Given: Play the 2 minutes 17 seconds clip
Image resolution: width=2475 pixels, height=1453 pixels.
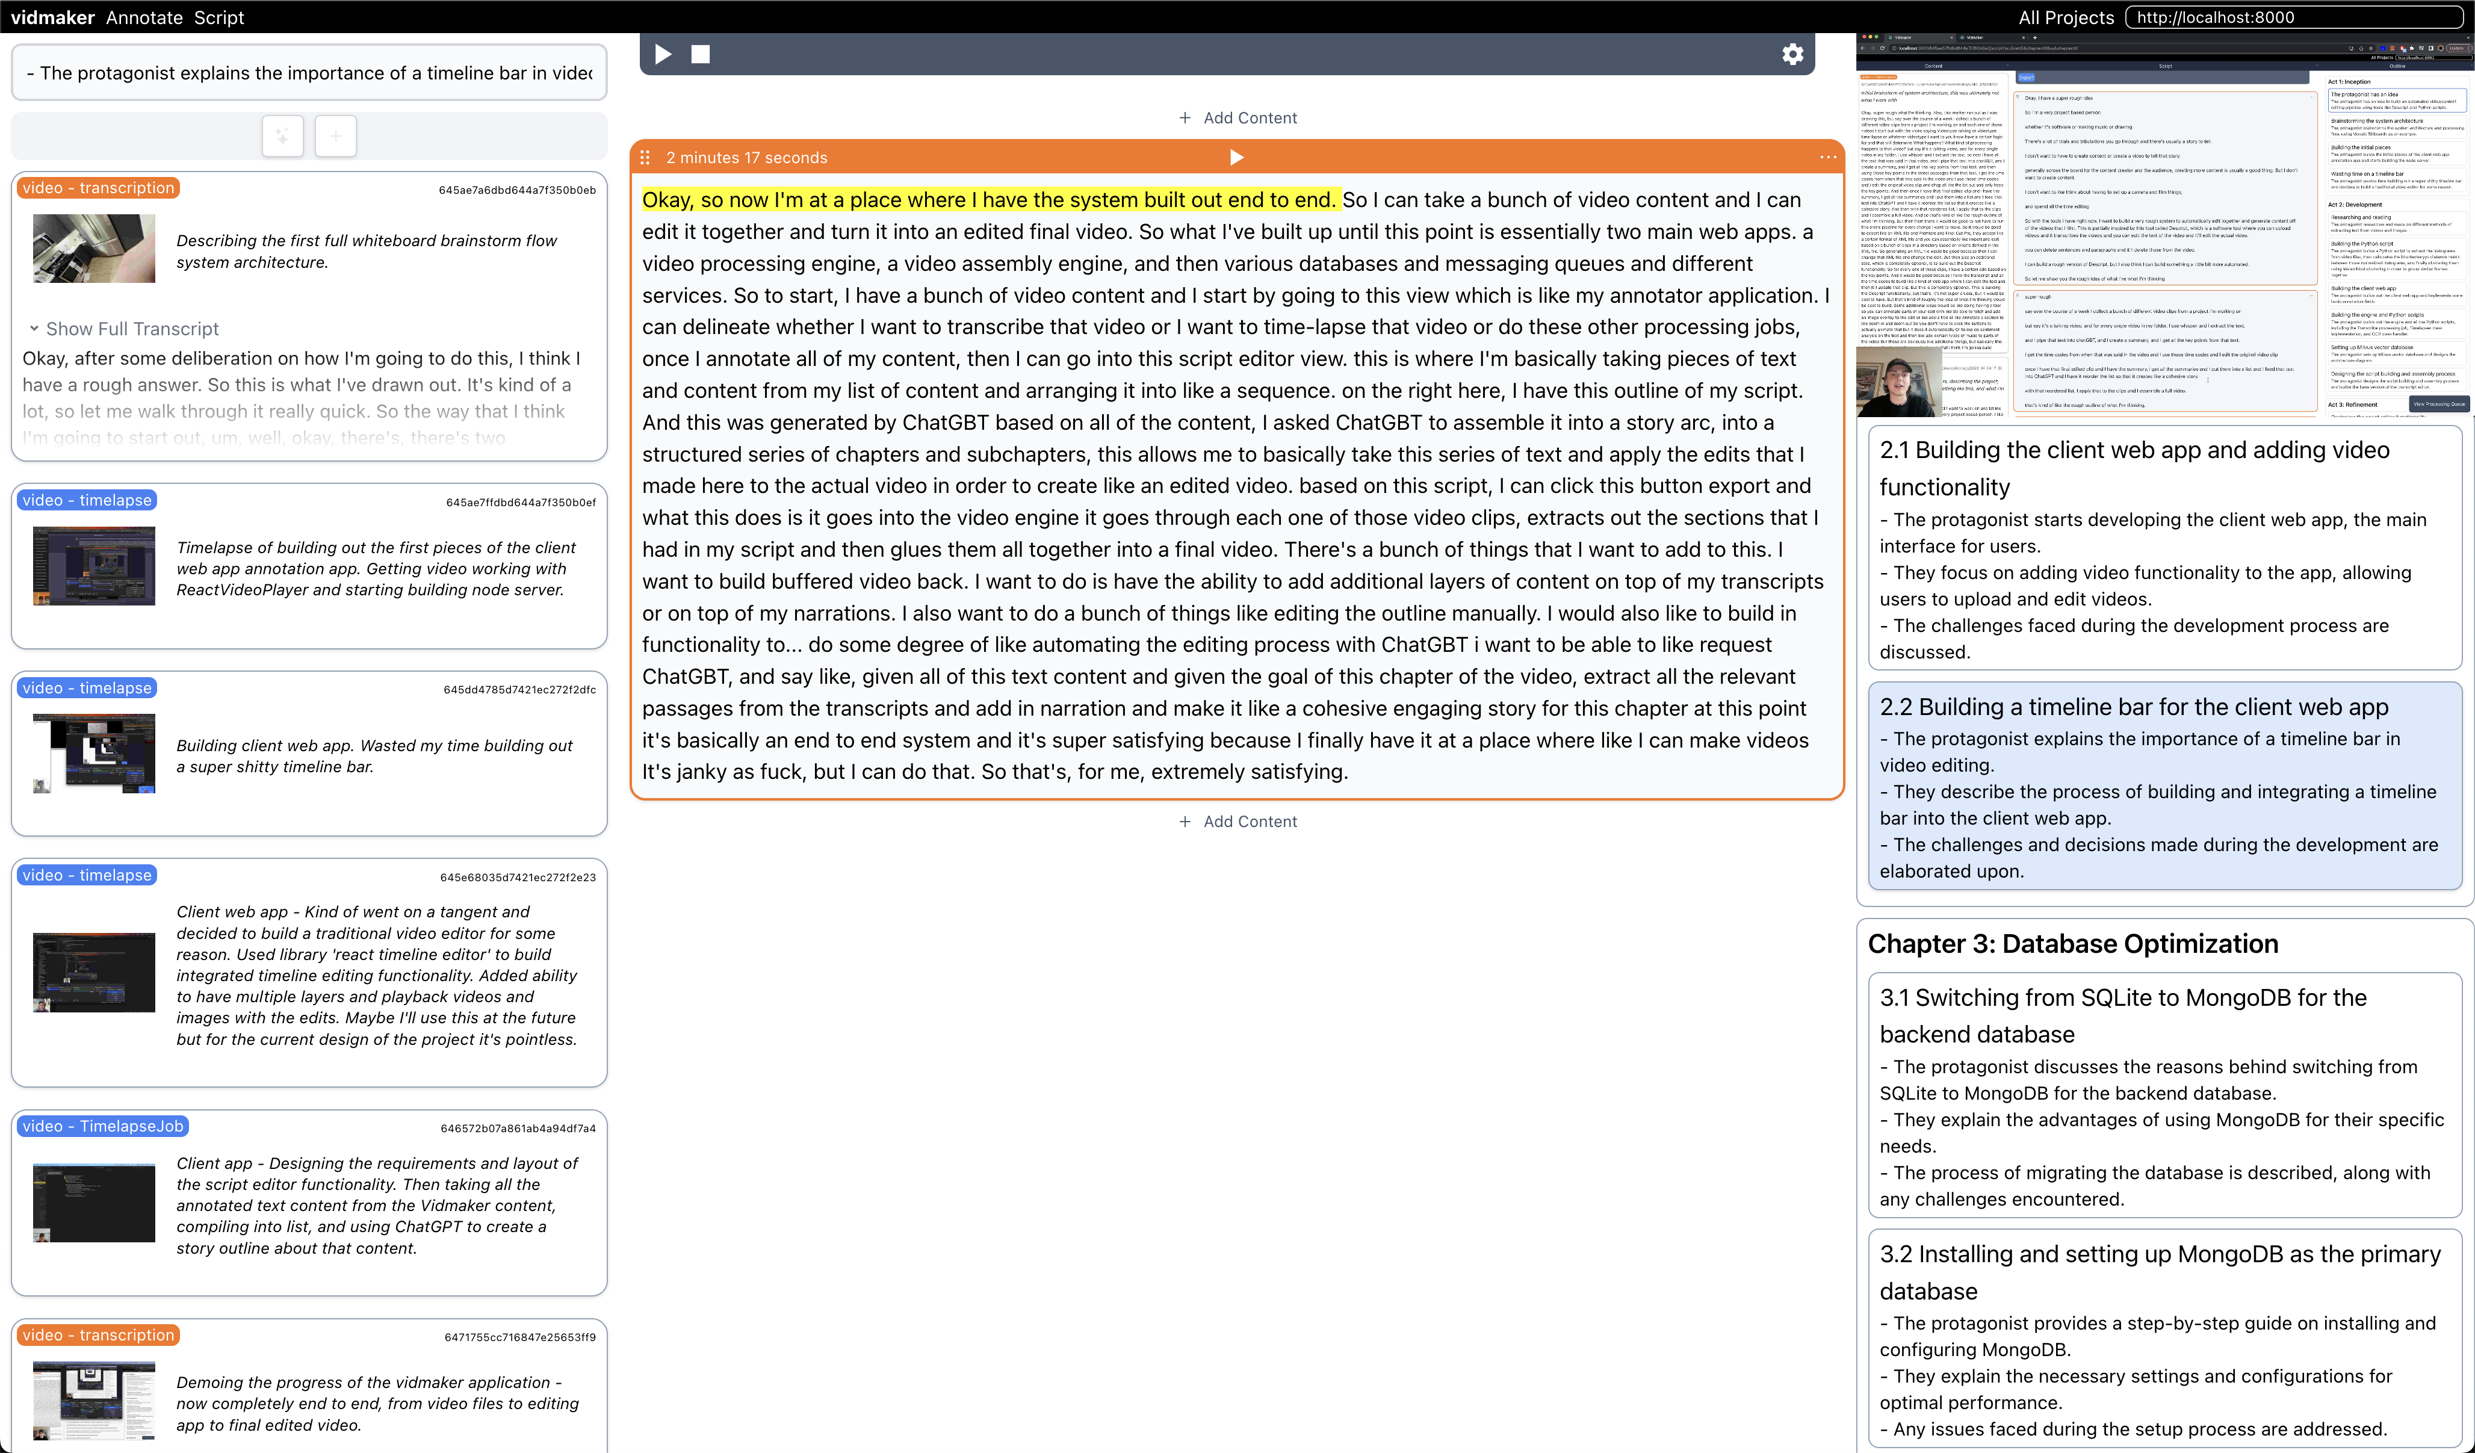Looking at the screenshot, I should [1236, 157].
